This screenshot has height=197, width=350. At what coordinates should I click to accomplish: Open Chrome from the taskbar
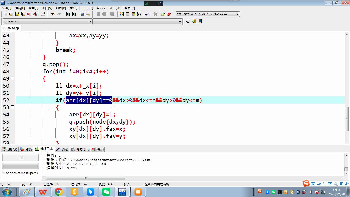point(59,192)
